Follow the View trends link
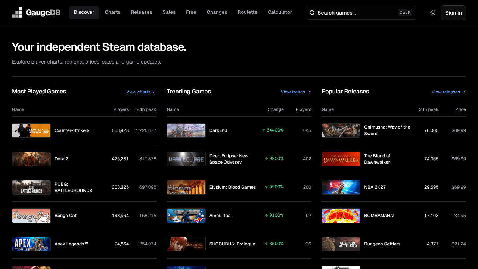478x269 pixels. click(296, 92)
